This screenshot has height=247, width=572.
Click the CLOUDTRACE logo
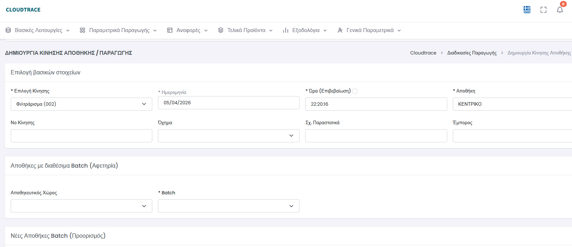(x=23, y=10)
